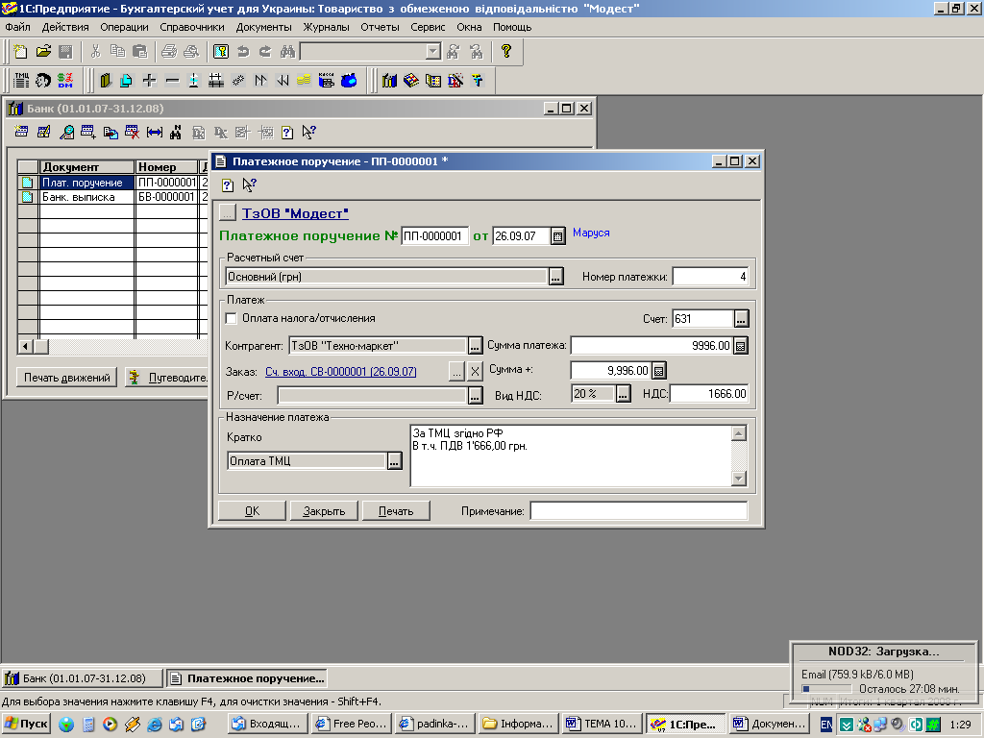Open Заказ ellipsis selection button
Screen dimensions: 984x738
click(456, 372)
